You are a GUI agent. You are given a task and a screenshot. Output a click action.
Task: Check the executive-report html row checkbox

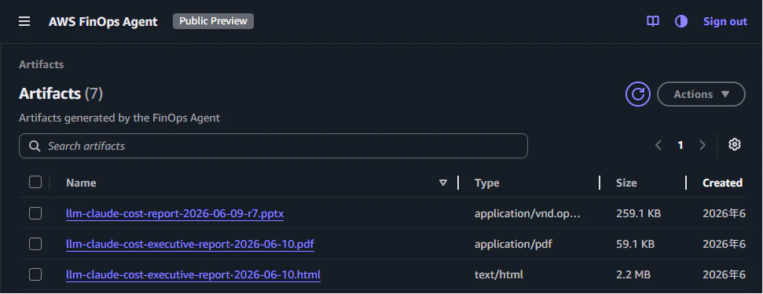click(x=35, y=274)
